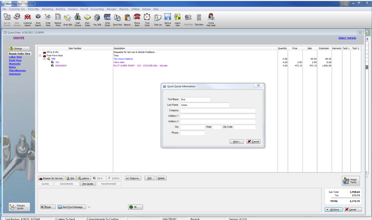Screen dimensions: 372x220
Task: Open the Cash Drawer tool
Action: click(78, 17)
